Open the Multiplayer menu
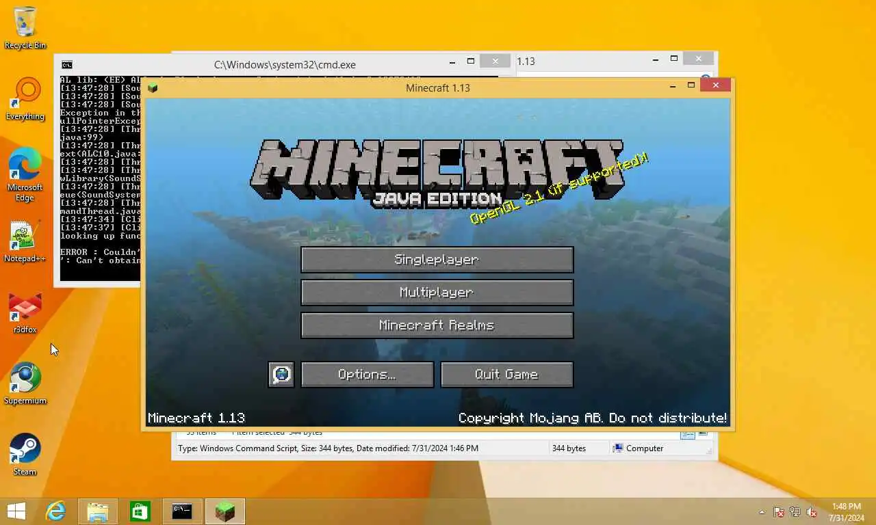Image resolution: width=876 pixels, height=525 pixels. click(x=437, y=293)
